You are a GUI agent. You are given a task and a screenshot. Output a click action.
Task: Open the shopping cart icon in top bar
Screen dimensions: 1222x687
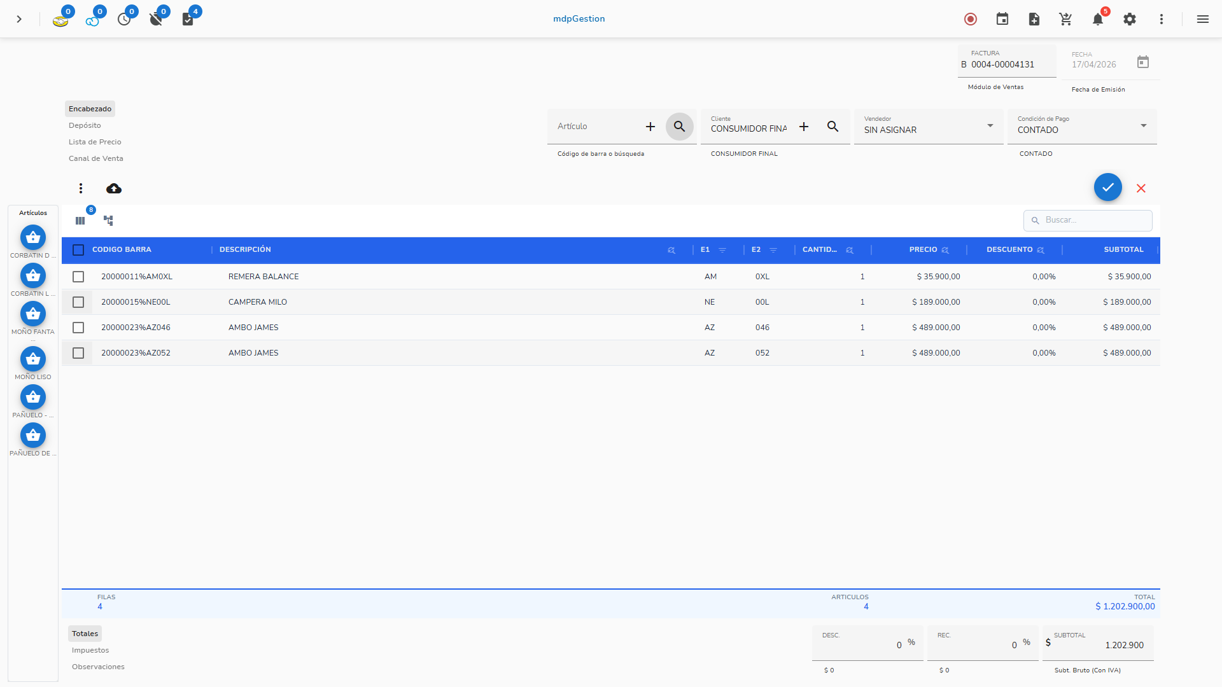point(1065,19)
